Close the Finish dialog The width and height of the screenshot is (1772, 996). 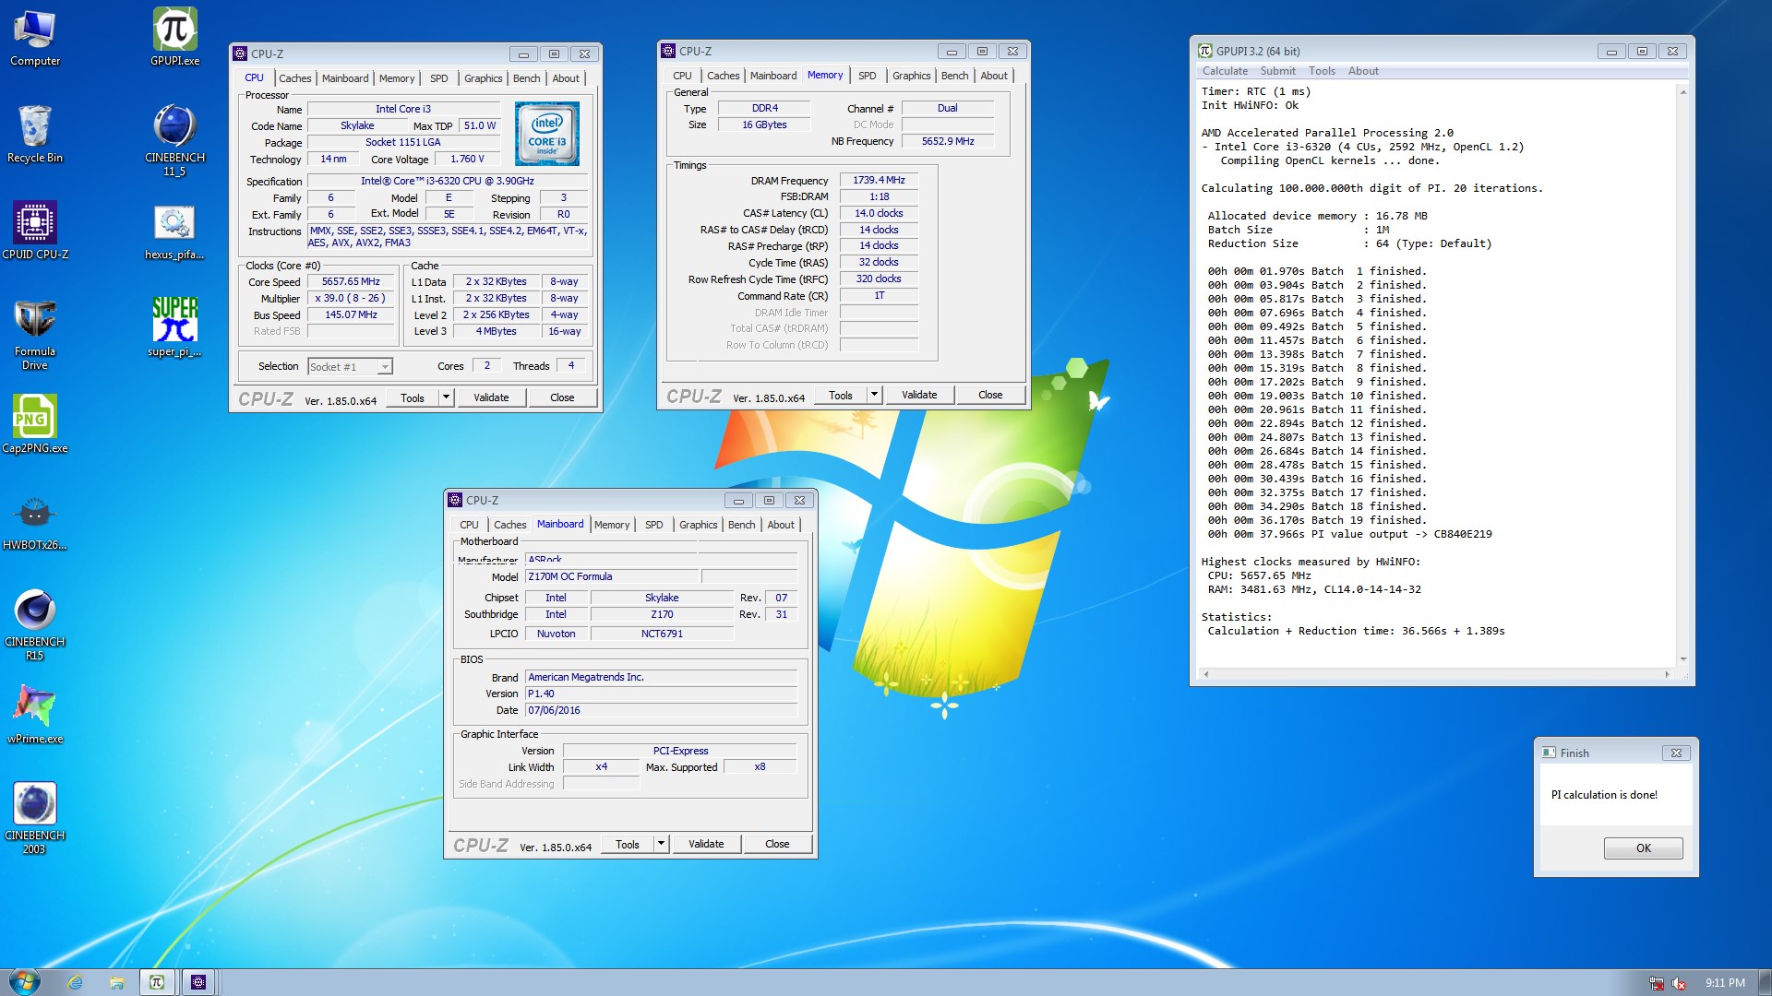[x=1676, y=753]
